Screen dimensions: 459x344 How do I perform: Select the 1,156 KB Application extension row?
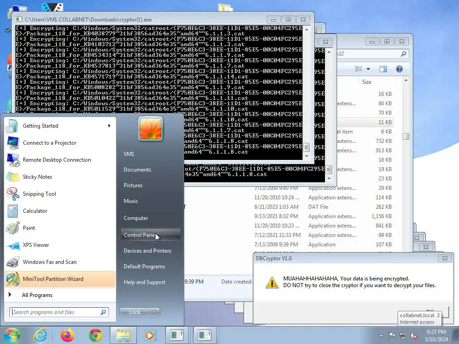pos(322,216)
